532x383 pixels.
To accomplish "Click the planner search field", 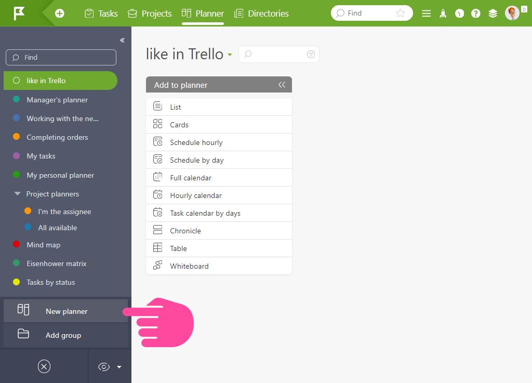I will 279,54.
